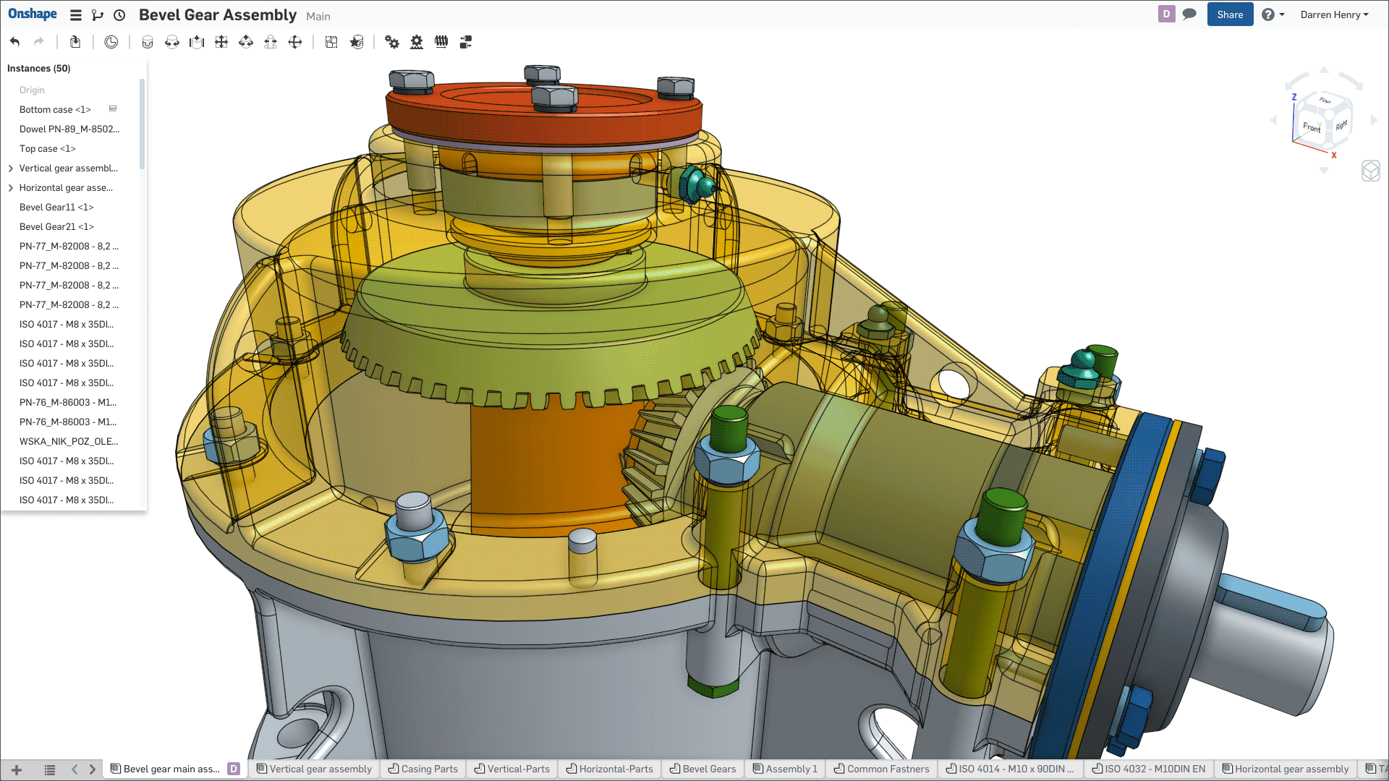Select the Gear relation tool

click(392, 42)
